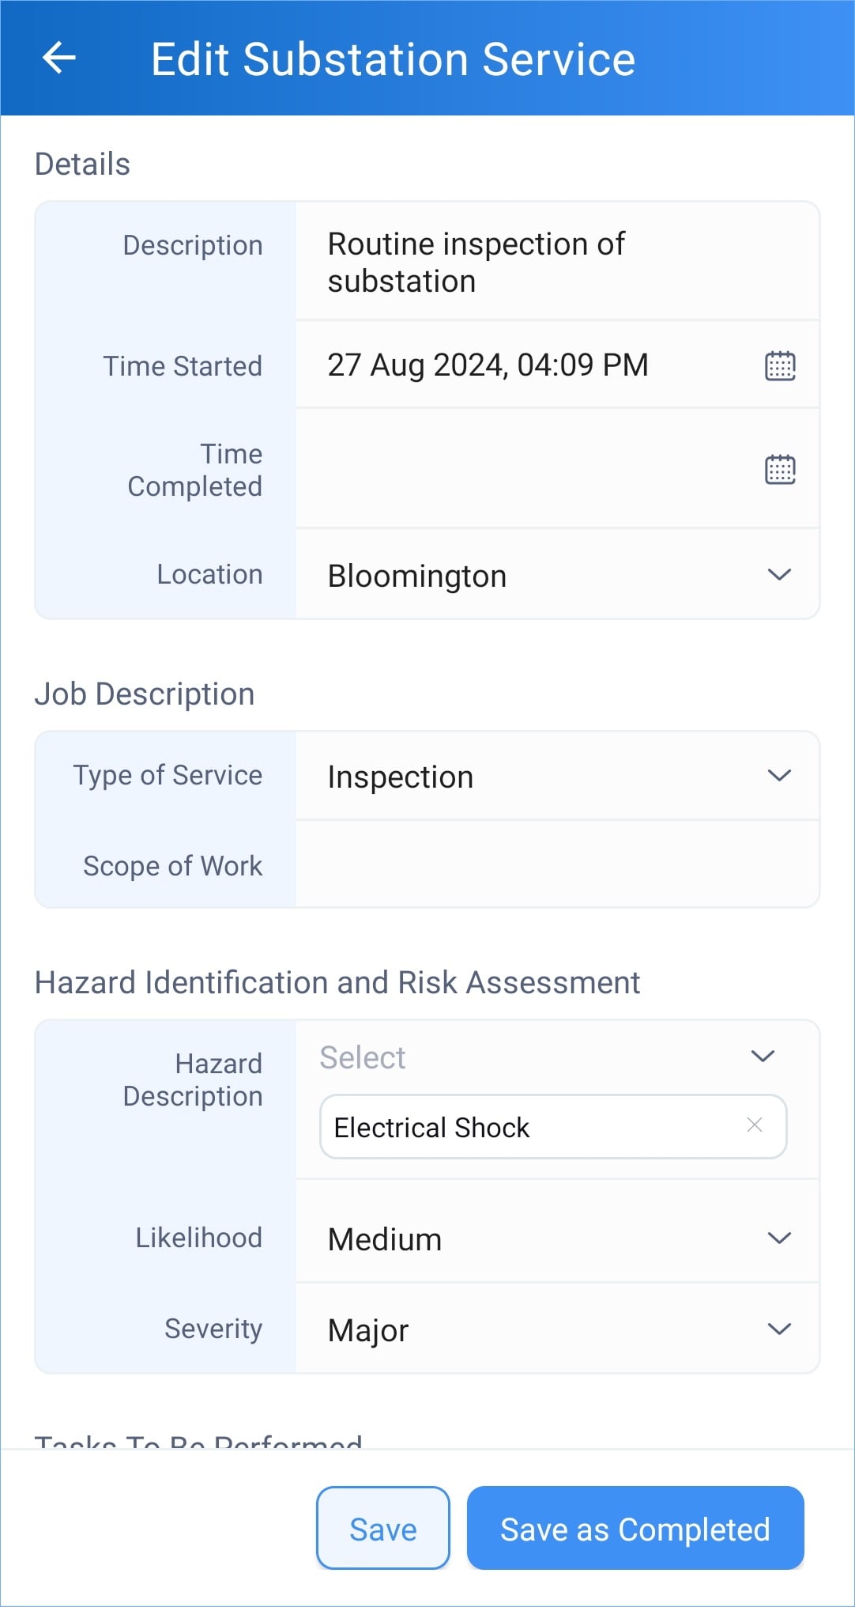Open calendar picker for Time Started
Image resolution: width=855 pixels, height=1607 pixels.
tap(780, 366)
